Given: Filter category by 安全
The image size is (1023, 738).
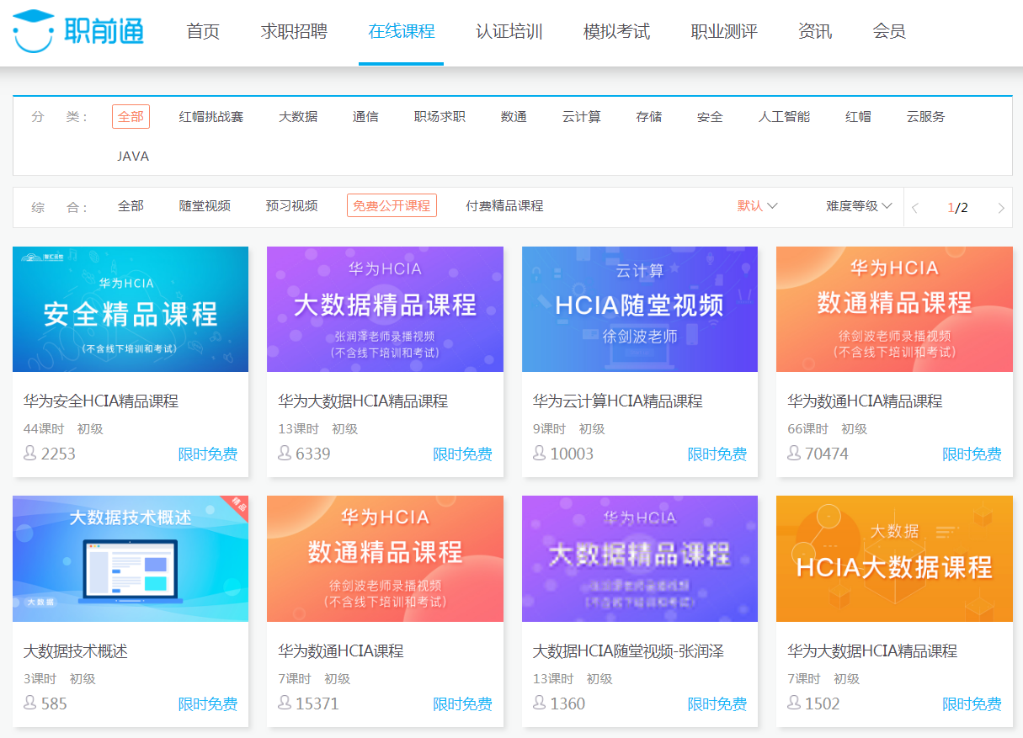Looking at the screenshot, I should (710, 117).
